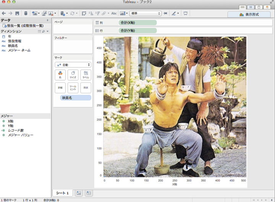Image resolution: width=275 pixels, height=202 pixels.
Task: Click the 色 color button in マーク card
Action: click(60, 75)
